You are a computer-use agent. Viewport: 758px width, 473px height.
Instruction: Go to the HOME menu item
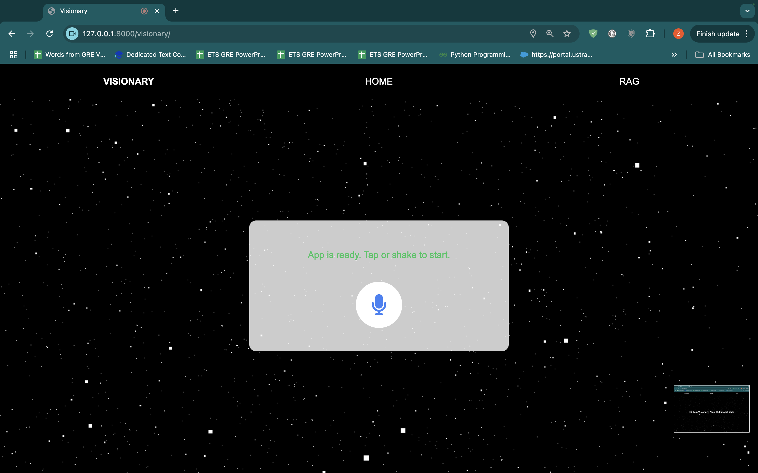tap(379, 81)
